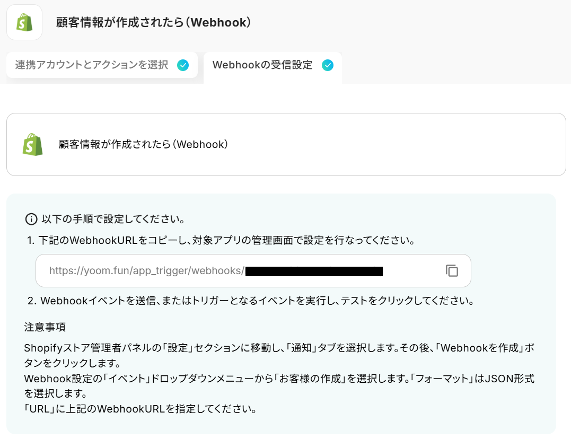Click the info icon beside 以下の手順で設定してください
This screenshot has width=571, height=439.
(31, 219)
